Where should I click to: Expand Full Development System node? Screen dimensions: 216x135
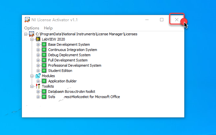[38, 60]
